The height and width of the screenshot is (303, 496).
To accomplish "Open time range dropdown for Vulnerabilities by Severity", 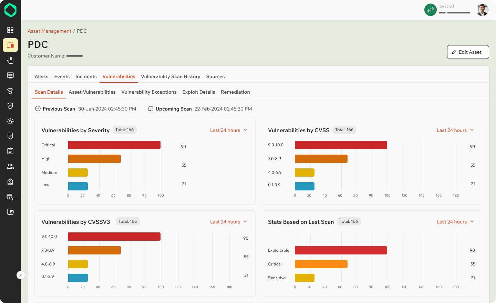I will (229, 130).
